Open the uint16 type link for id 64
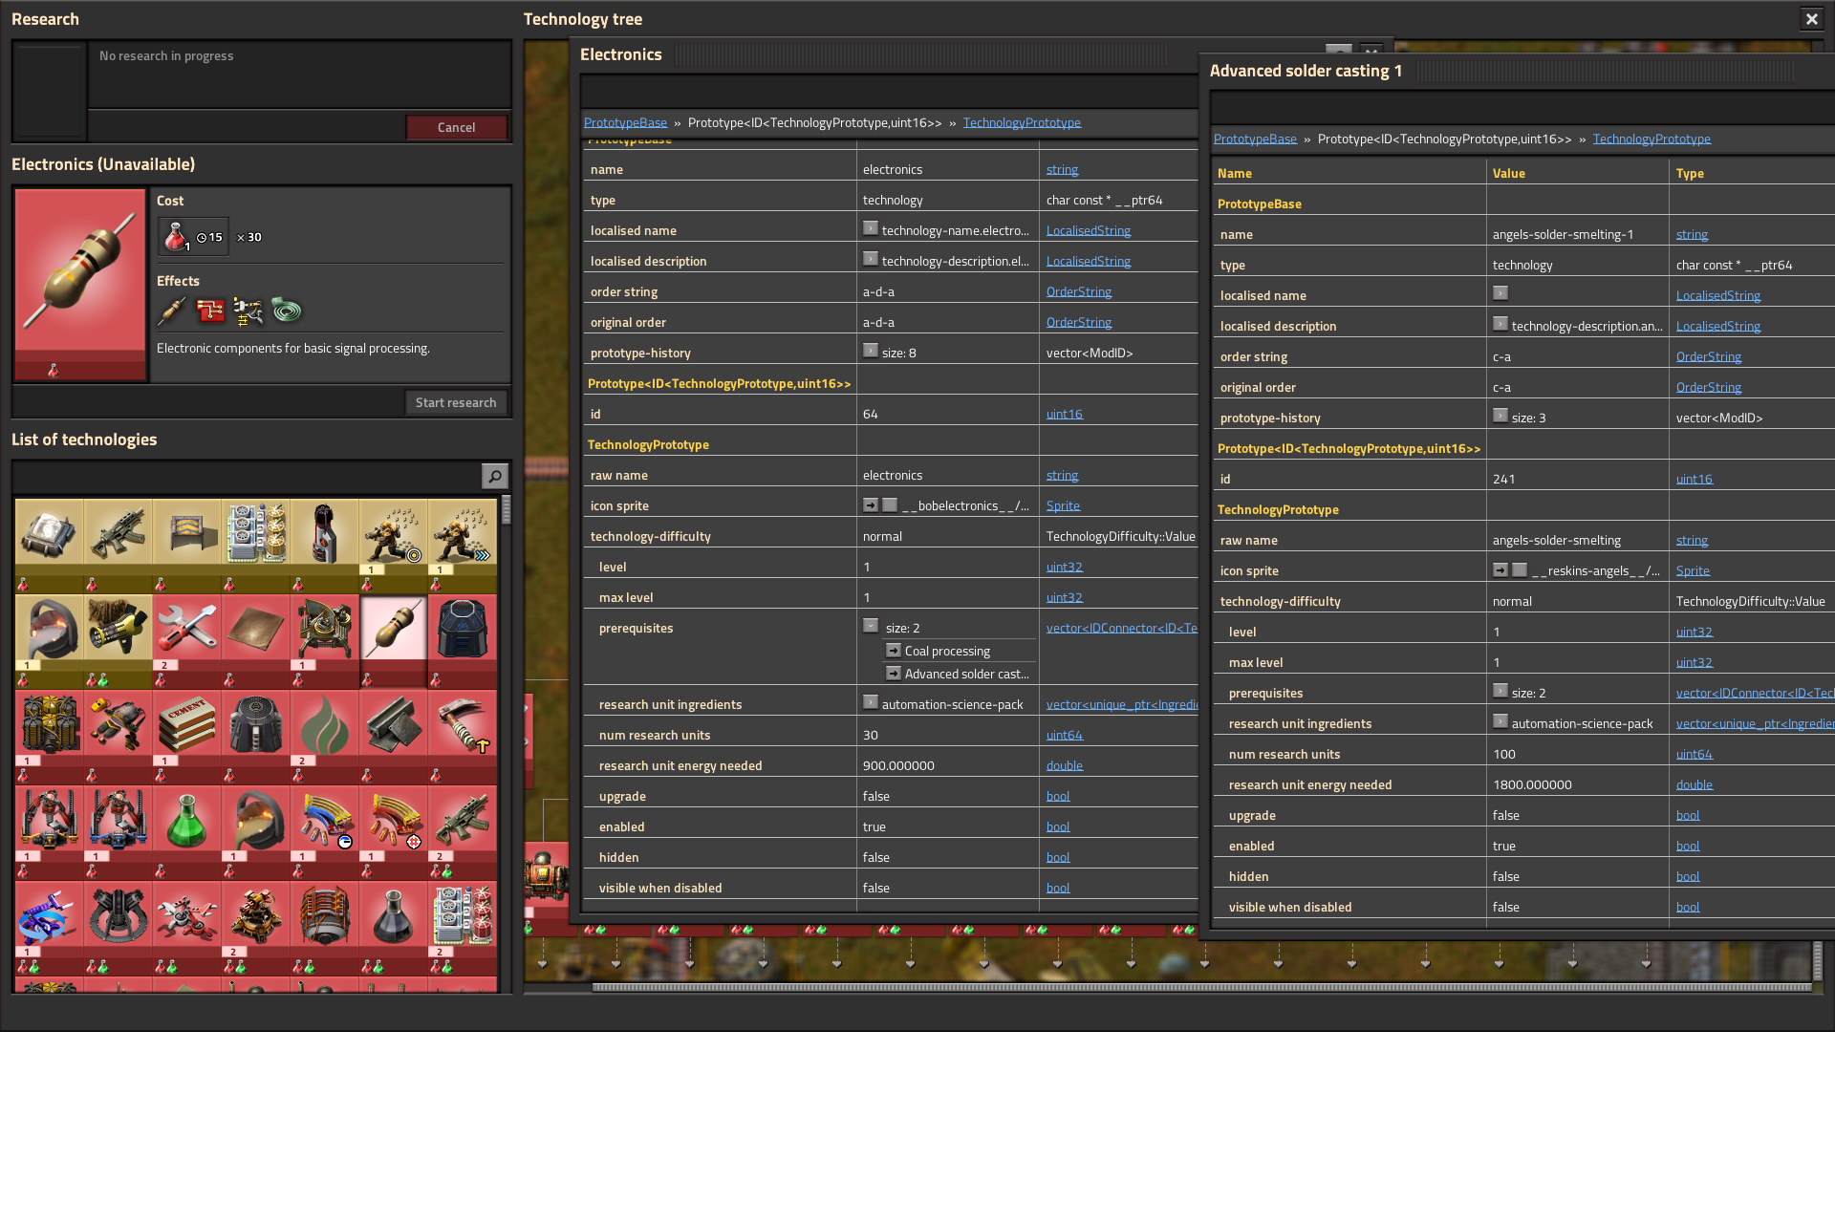Screen dimensions: 1835x1223 [x=1064, y=414]
